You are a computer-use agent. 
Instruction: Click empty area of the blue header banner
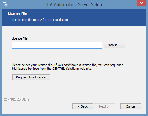click(107, 17)
